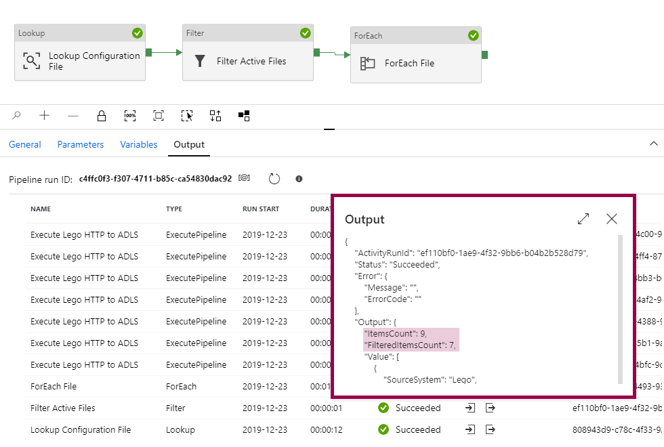The width and height of the screenshot is (664, 447).
Task: Switch to the Parameters tab
Action: coord(81,144)
